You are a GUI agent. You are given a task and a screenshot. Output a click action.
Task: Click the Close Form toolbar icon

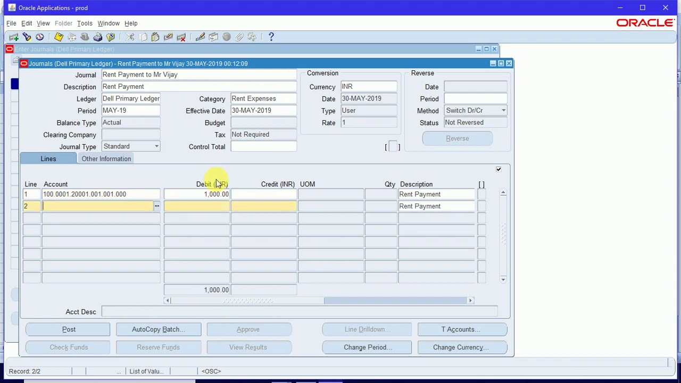[x=111, y=37]
